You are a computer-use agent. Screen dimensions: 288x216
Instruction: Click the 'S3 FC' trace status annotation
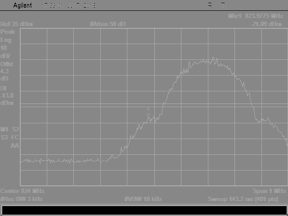pos(10,137)
